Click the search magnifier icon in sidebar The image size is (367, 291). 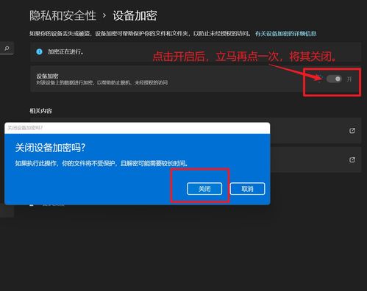(7, 48)
